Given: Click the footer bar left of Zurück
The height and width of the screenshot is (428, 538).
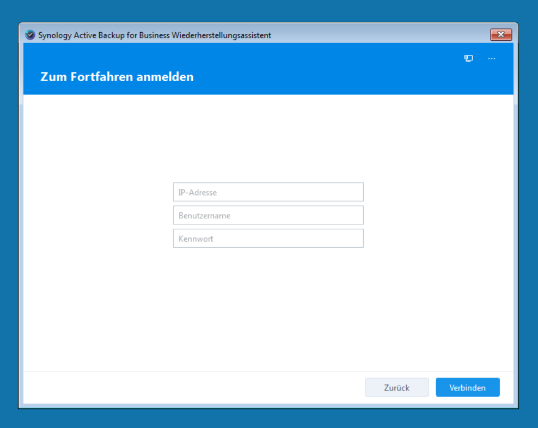Looking at the screenshot, I should (191, 388).
